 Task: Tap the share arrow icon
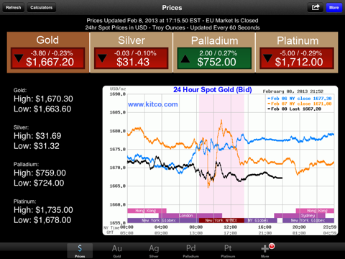(x=316, y=7)
